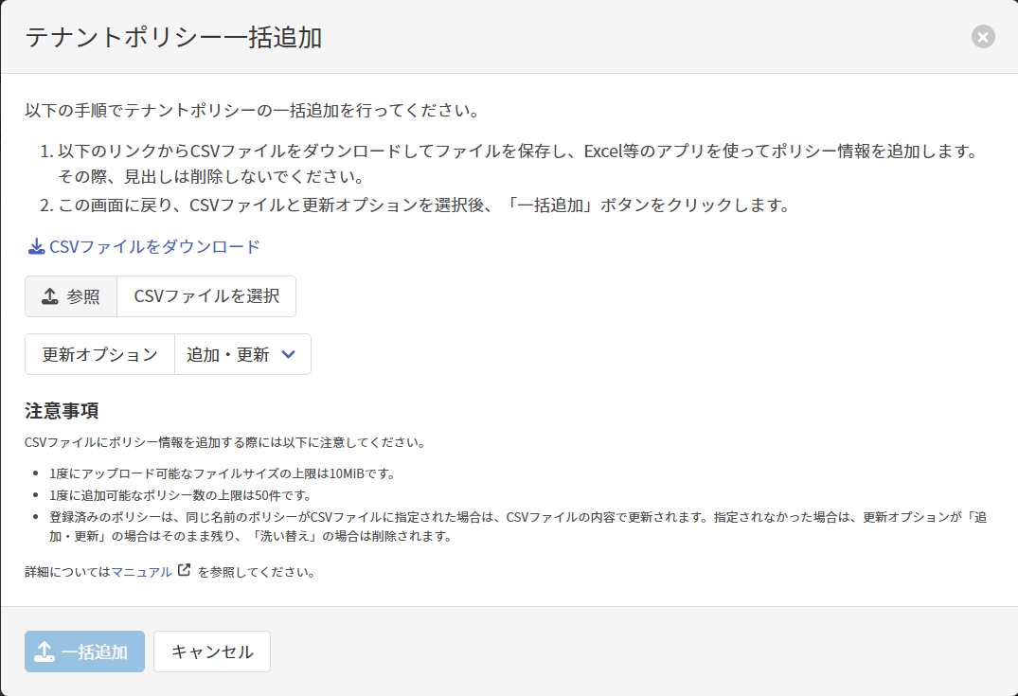Click the upload icon in 参照 button
This screenshot has width=1018, height=696.
coord(50,296)
